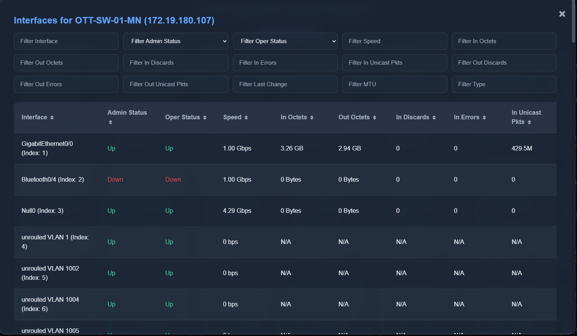Select the GigabitEthernet0/0 interface row

point(47,149)
